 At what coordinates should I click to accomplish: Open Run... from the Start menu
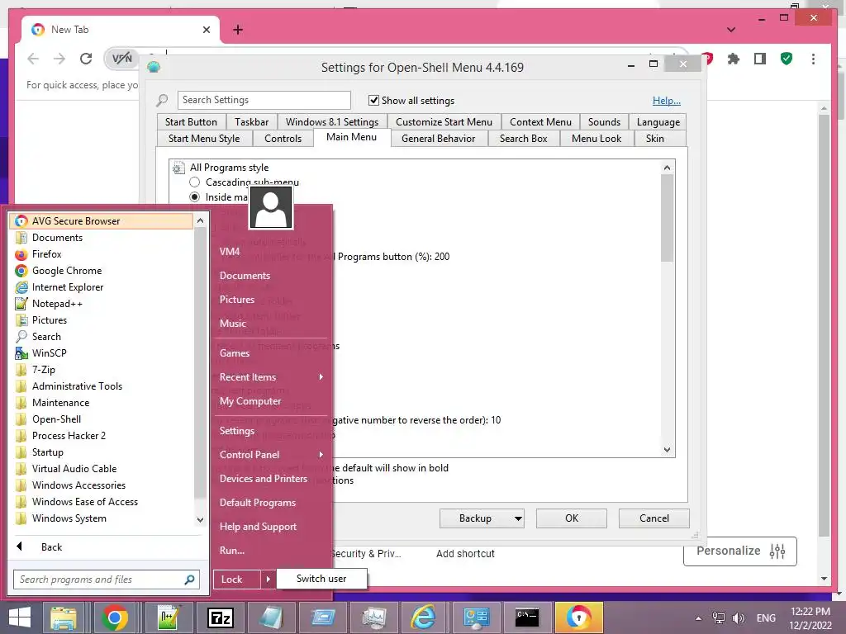232,551
